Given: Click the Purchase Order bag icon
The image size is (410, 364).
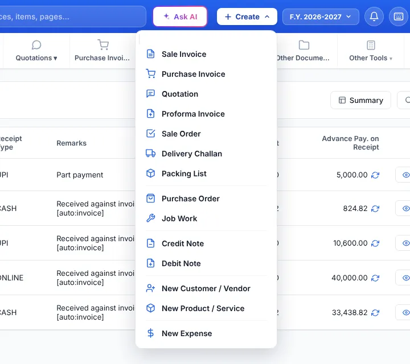Looking at the screenshot, I should coord(150,198).
